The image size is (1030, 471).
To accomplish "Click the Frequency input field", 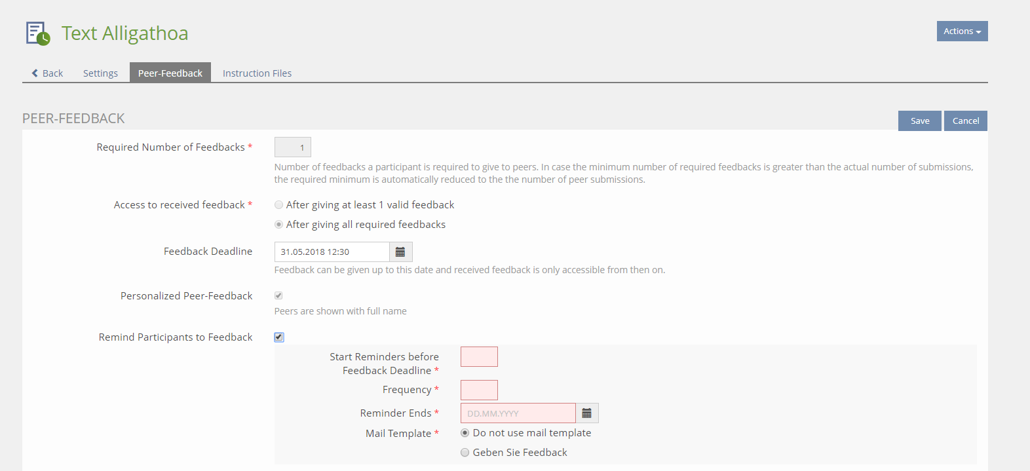I will click(x=479, y=390).
